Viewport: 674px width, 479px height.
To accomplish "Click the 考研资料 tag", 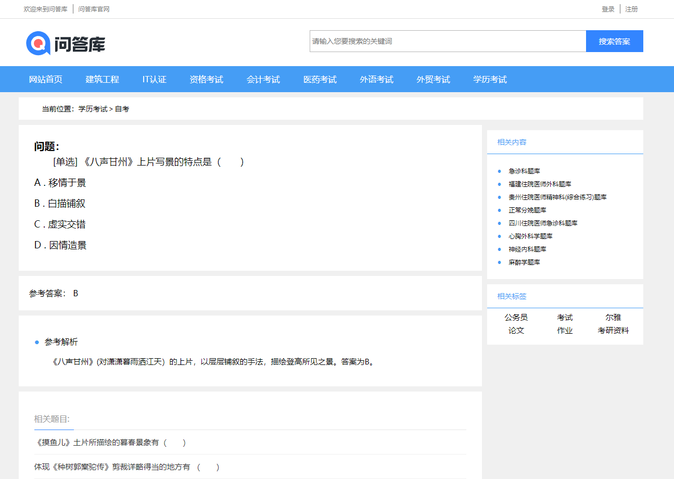I will 613,330.
